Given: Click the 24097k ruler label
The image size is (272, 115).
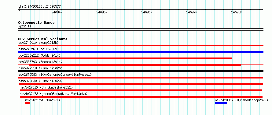Looking at the screenshot, I should click(x=192, y=12).
